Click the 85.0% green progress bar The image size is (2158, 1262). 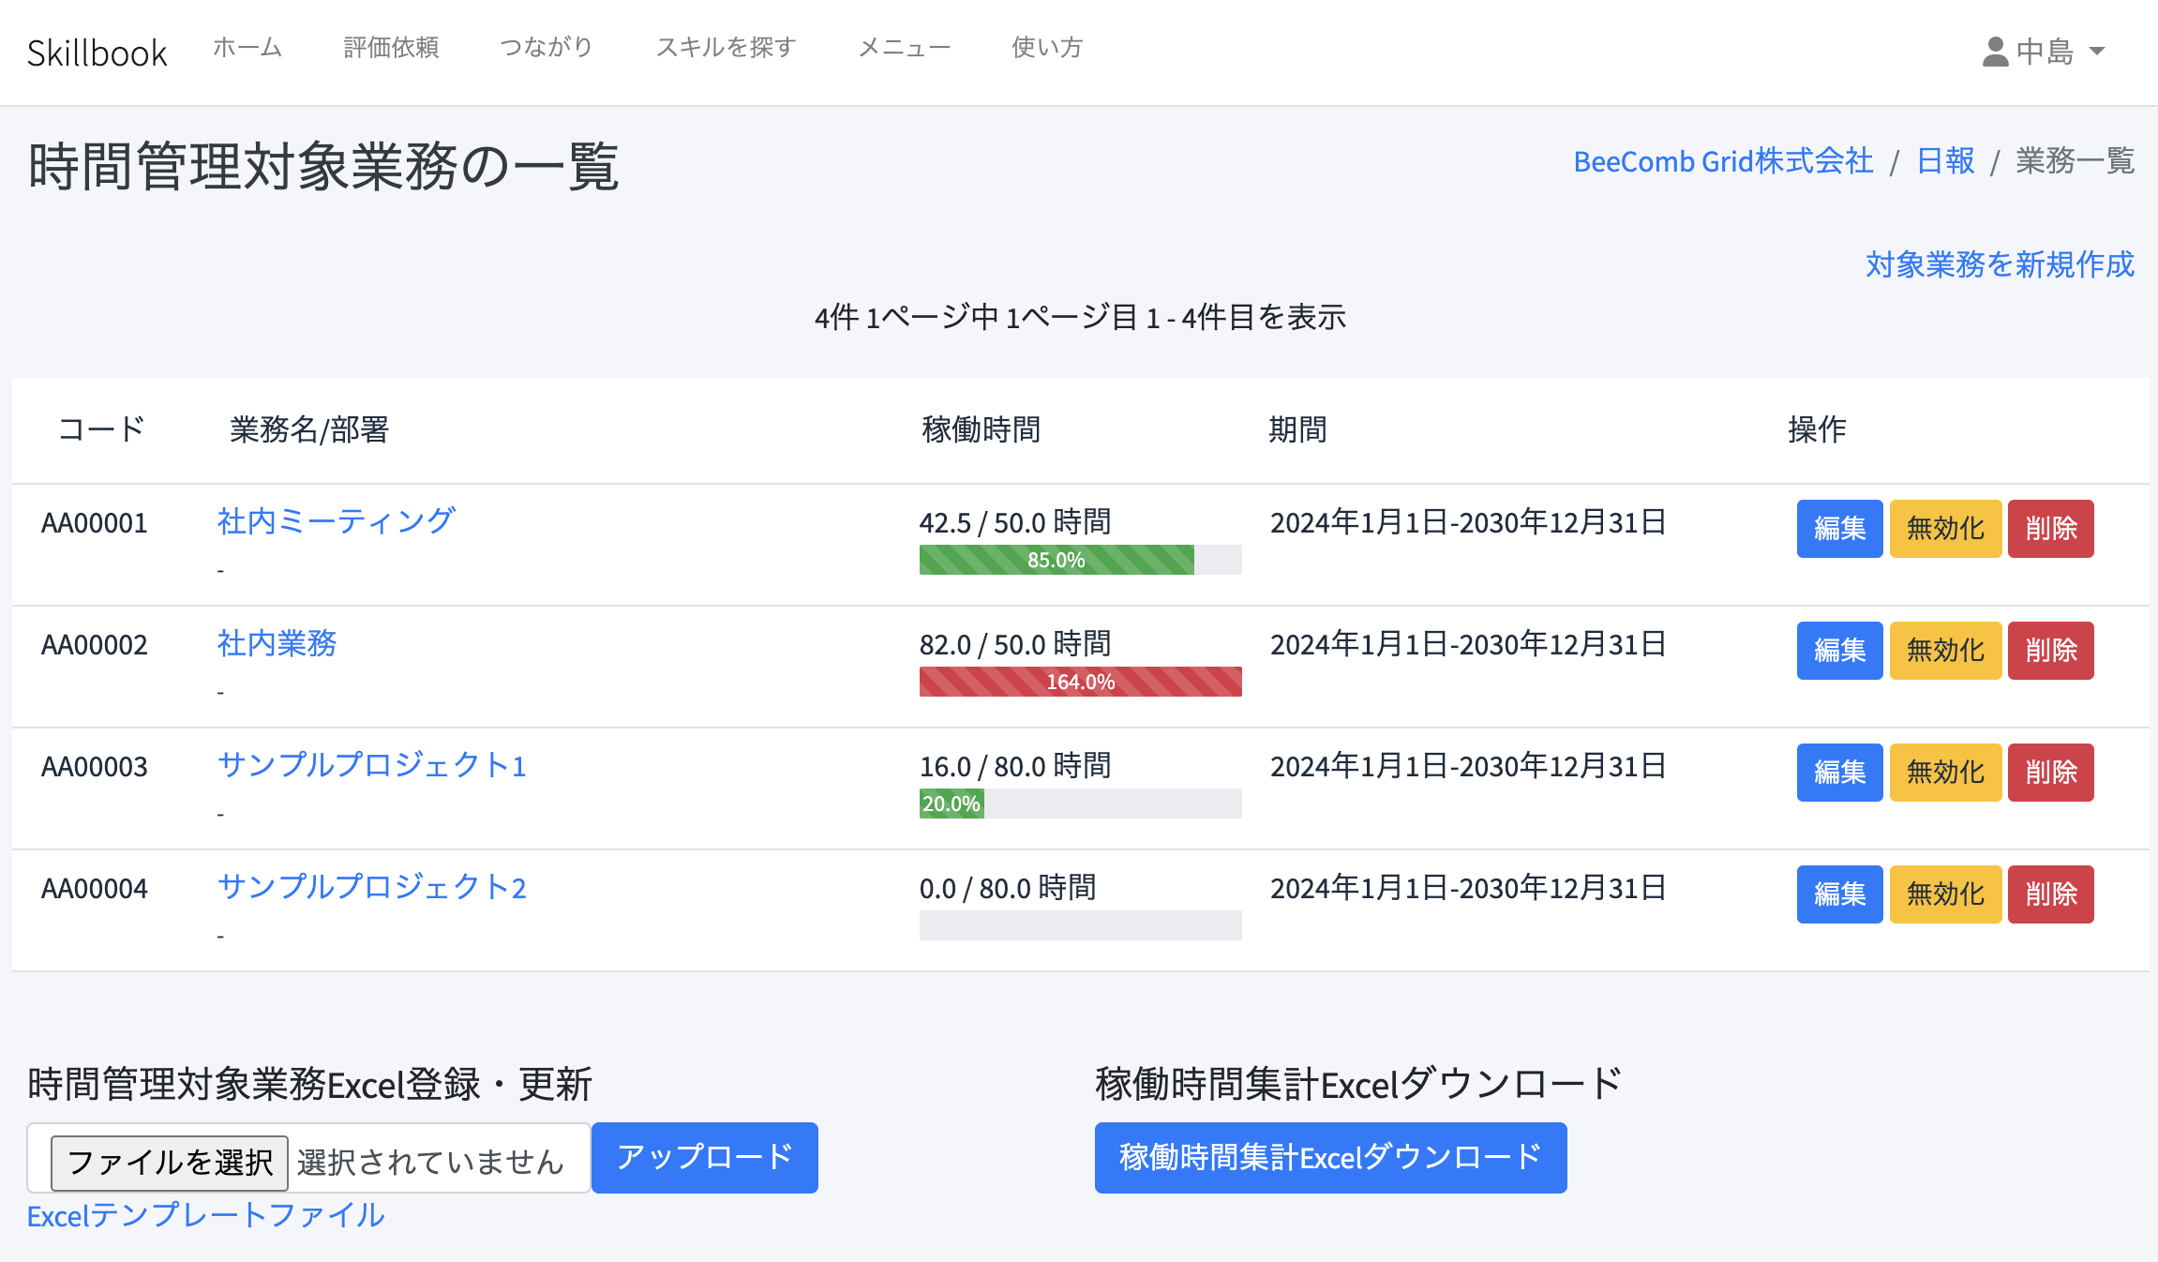click(x=1057, y=560)
